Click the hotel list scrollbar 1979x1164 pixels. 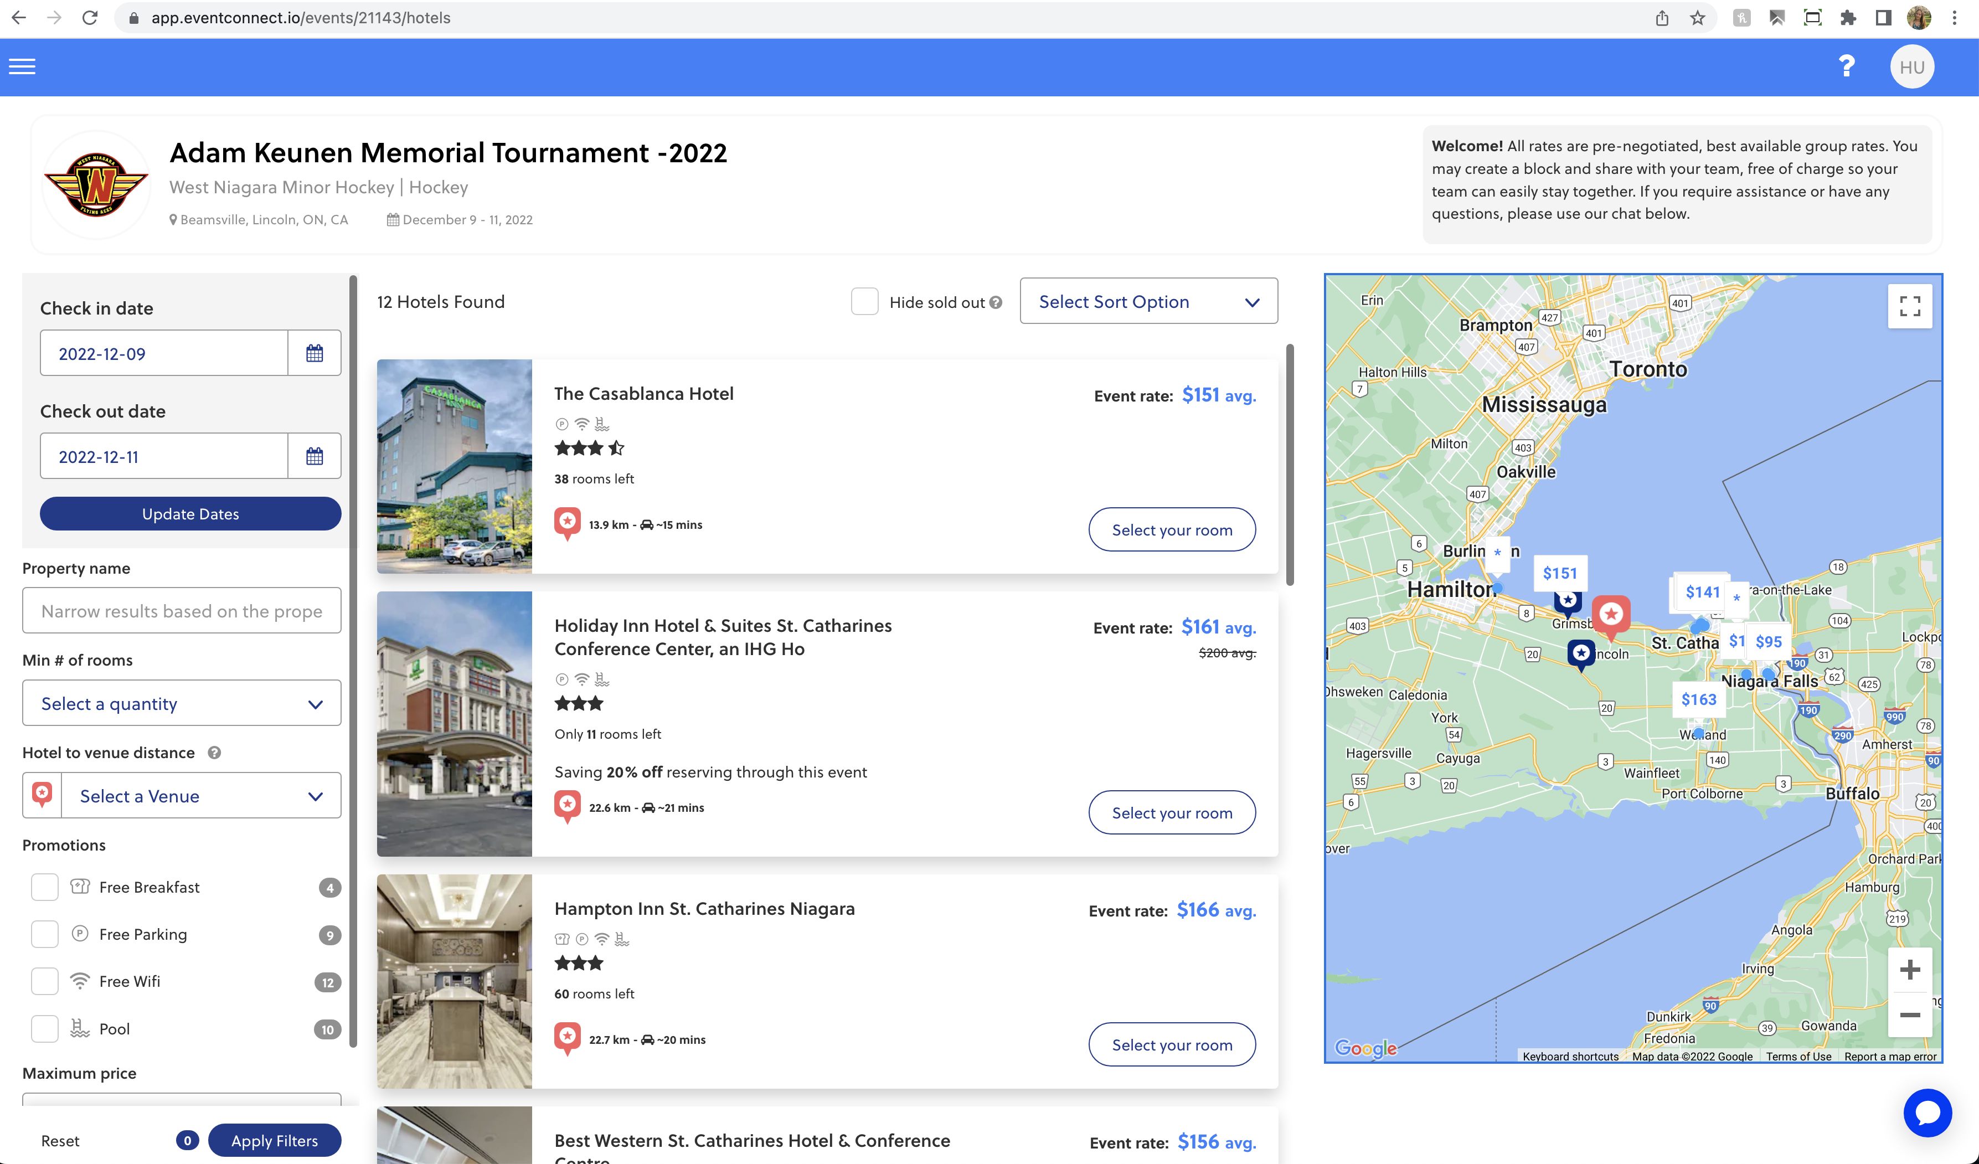coord(1290,465)
